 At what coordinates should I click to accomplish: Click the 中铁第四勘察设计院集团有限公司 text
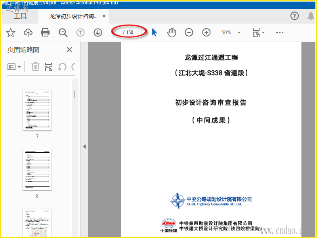pyautogui.click(x=216, y=223)
